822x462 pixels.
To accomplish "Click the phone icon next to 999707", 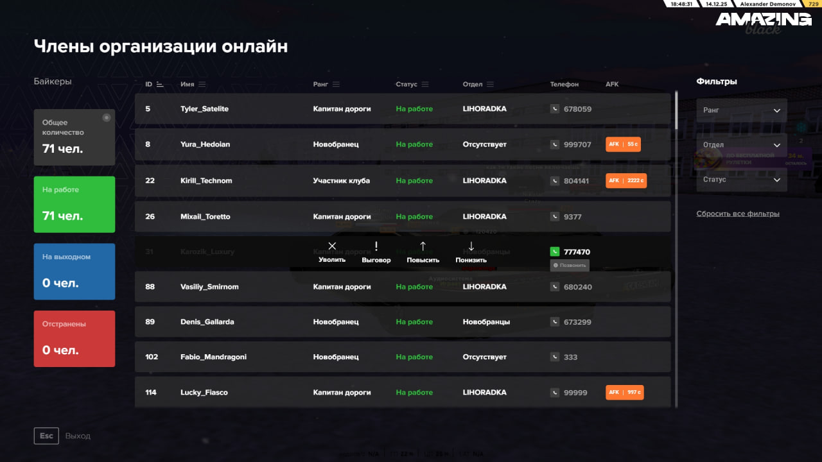I will pyautogui.click(x=555, y=144).
